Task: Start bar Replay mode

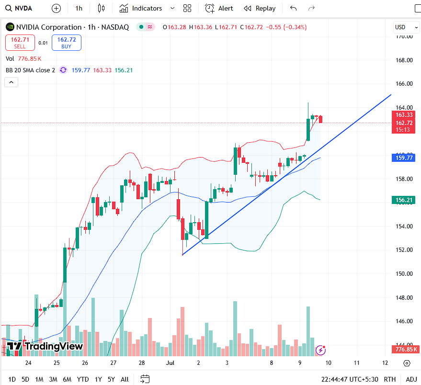Action: 260,8
